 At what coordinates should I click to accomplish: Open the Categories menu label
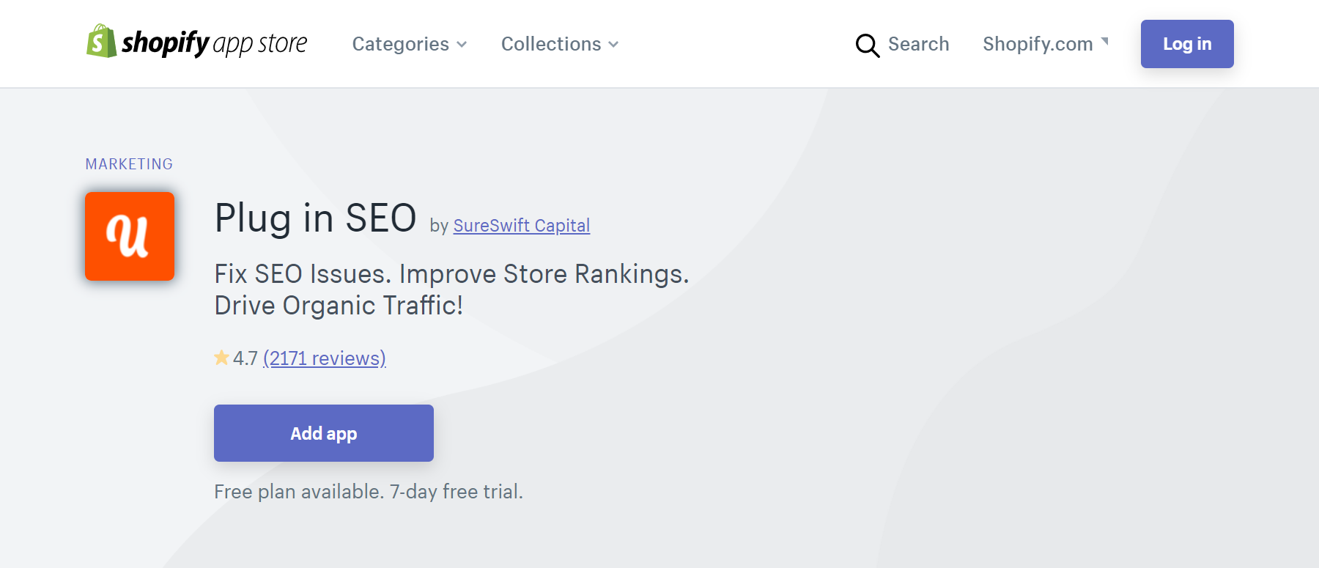(x=400, y=44)
